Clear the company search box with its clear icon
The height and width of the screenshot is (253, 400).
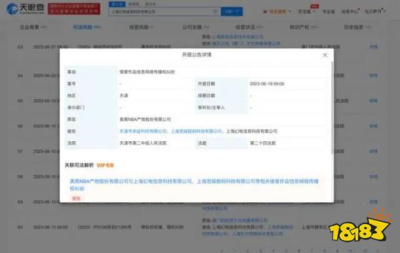(x=215, y=12)
